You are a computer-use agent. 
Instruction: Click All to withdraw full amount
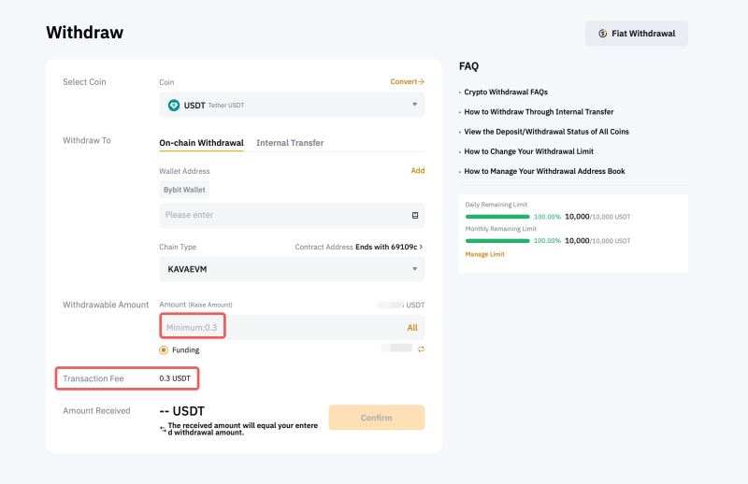[x=412, y=328]
